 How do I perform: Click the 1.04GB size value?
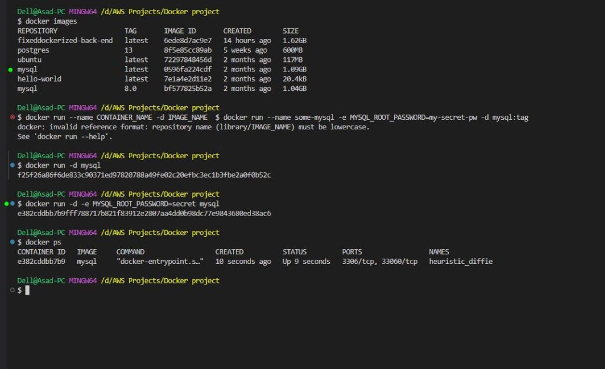294,89
